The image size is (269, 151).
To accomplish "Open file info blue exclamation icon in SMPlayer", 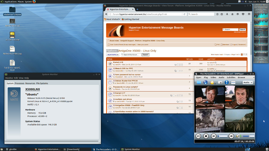I will (227, 82).
